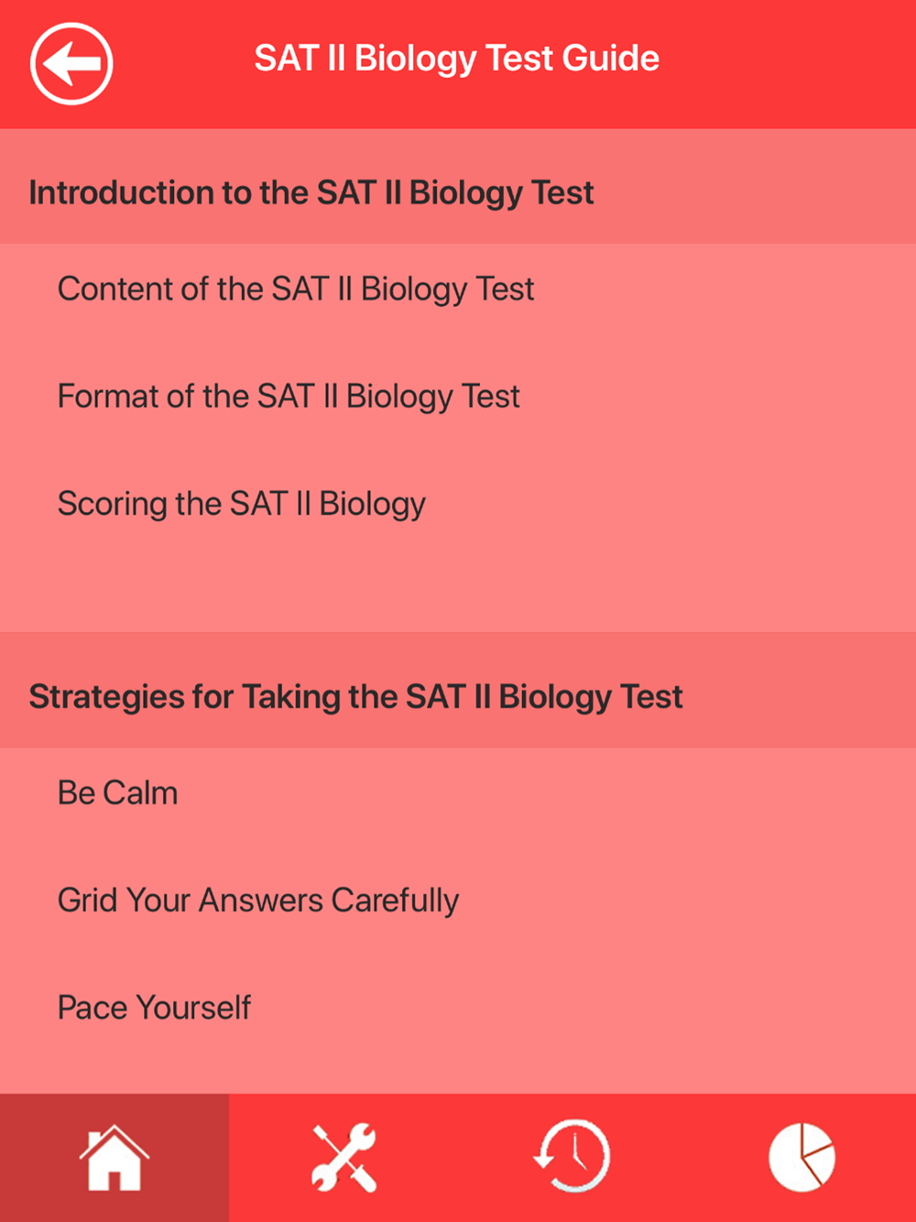Go to the highlighted Home tab
Screen dimensions: 916x1222
pyautogui.click(x=114, y=1158)
